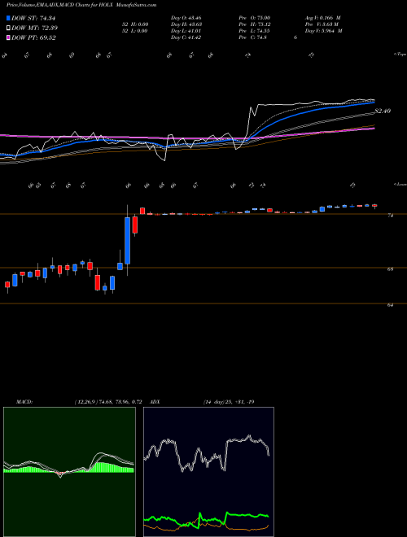Click the blue DOW ST legend swatch
The height and width of the screenshot is (537, 407).
tap(9, 18)
